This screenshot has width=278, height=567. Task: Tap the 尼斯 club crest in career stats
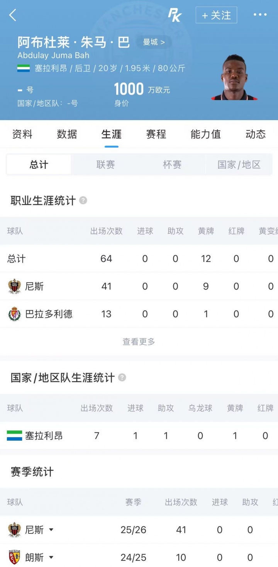(x=14, y=286)
